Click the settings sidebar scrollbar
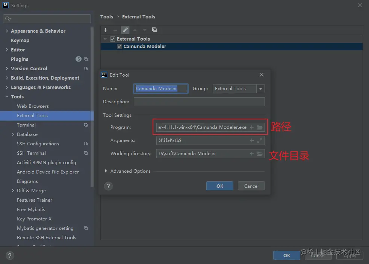Viewport: 369px width, 264px height. click(x=92, y=107)
